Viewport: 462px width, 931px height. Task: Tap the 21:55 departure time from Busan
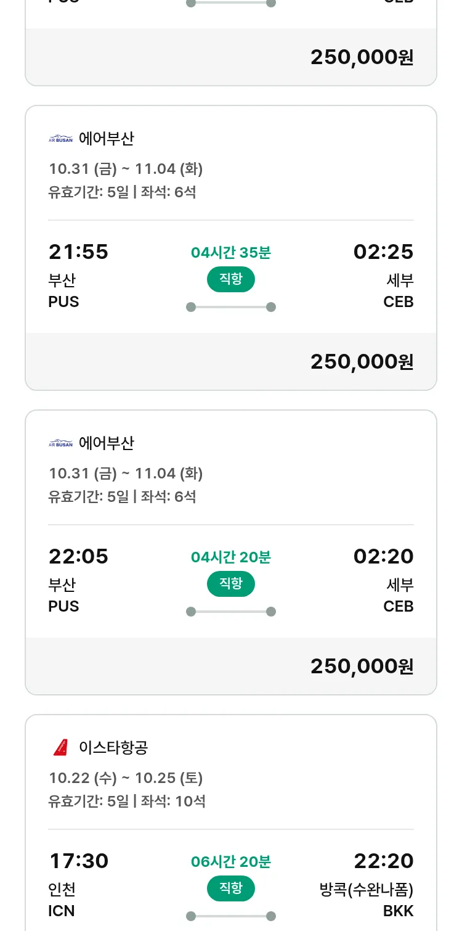pyautogui.click(x=78, y=252)
